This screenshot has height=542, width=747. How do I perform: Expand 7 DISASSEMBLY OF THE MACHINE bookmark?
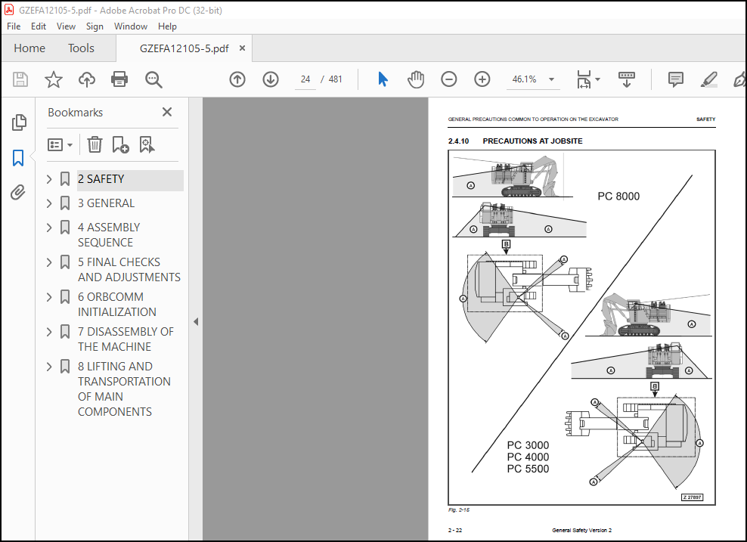(x=49, y=332)
